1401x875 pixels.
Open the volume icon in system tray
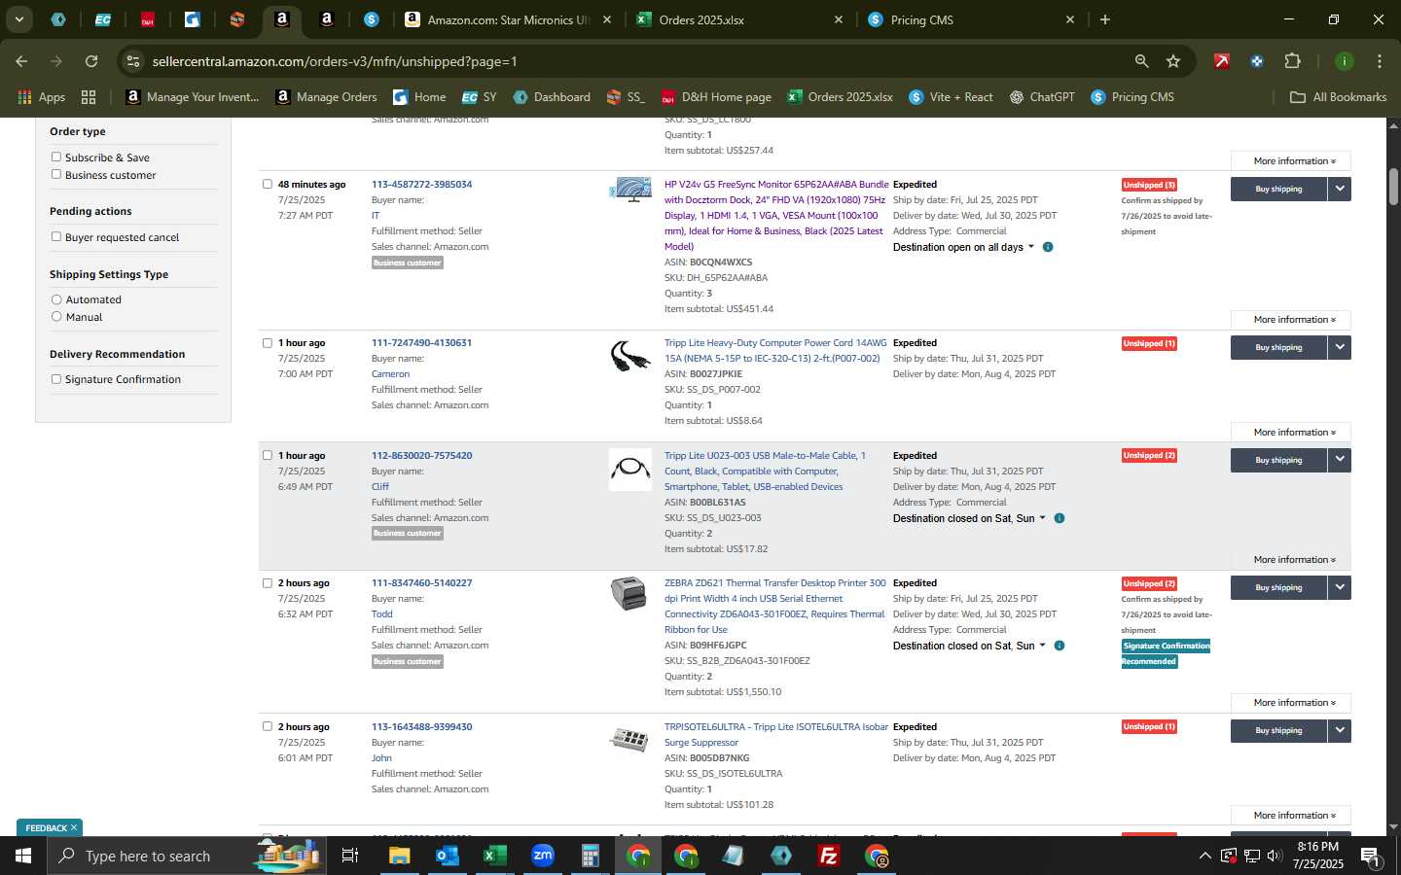point(1275,856)
